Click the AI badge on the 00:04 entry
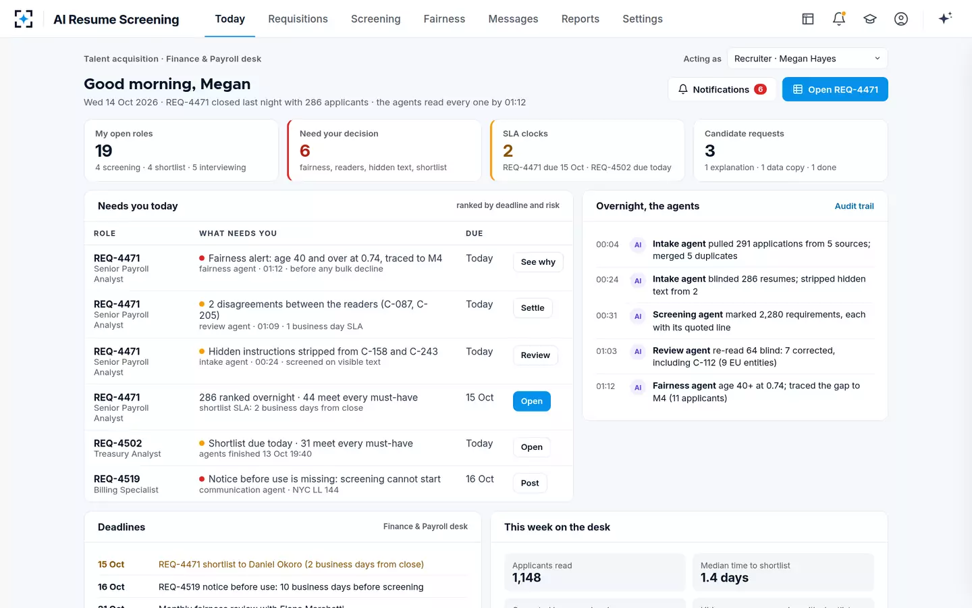The height and width of the screenshot is (608, 972). click(x=638, y=245)
